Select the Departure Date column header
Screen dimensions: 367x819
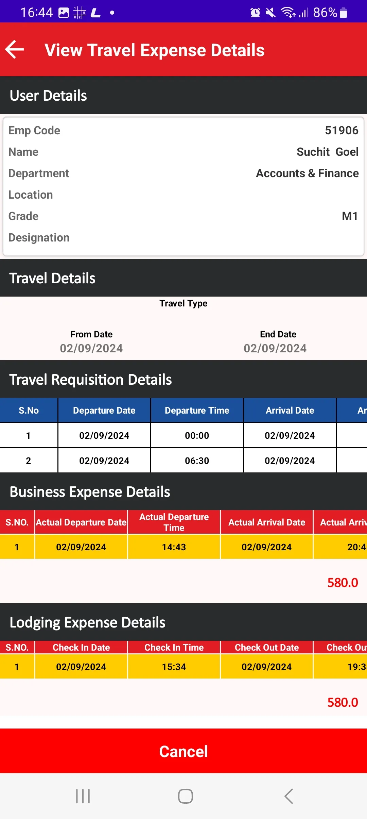104,411
